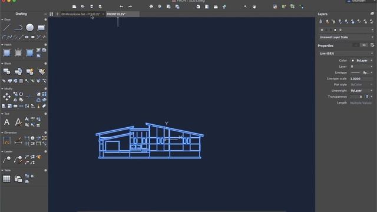The image size is (377, 212).
Task: Toggle the Properties panel first view button
Action: click(x=356, y=45)
